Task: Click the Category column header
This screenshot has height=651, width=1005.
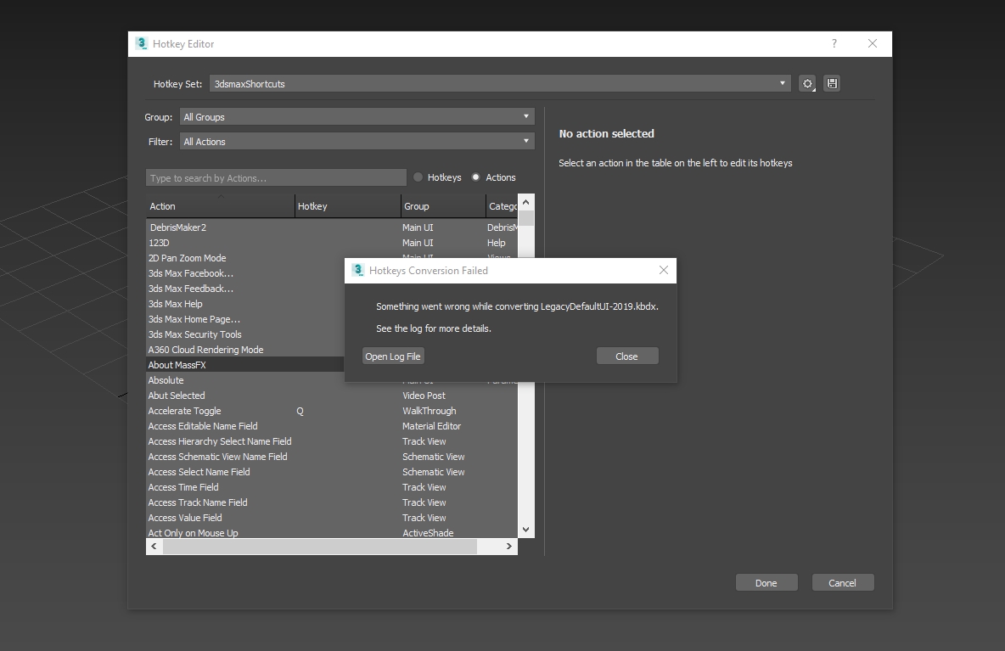Action: (502, 206)
